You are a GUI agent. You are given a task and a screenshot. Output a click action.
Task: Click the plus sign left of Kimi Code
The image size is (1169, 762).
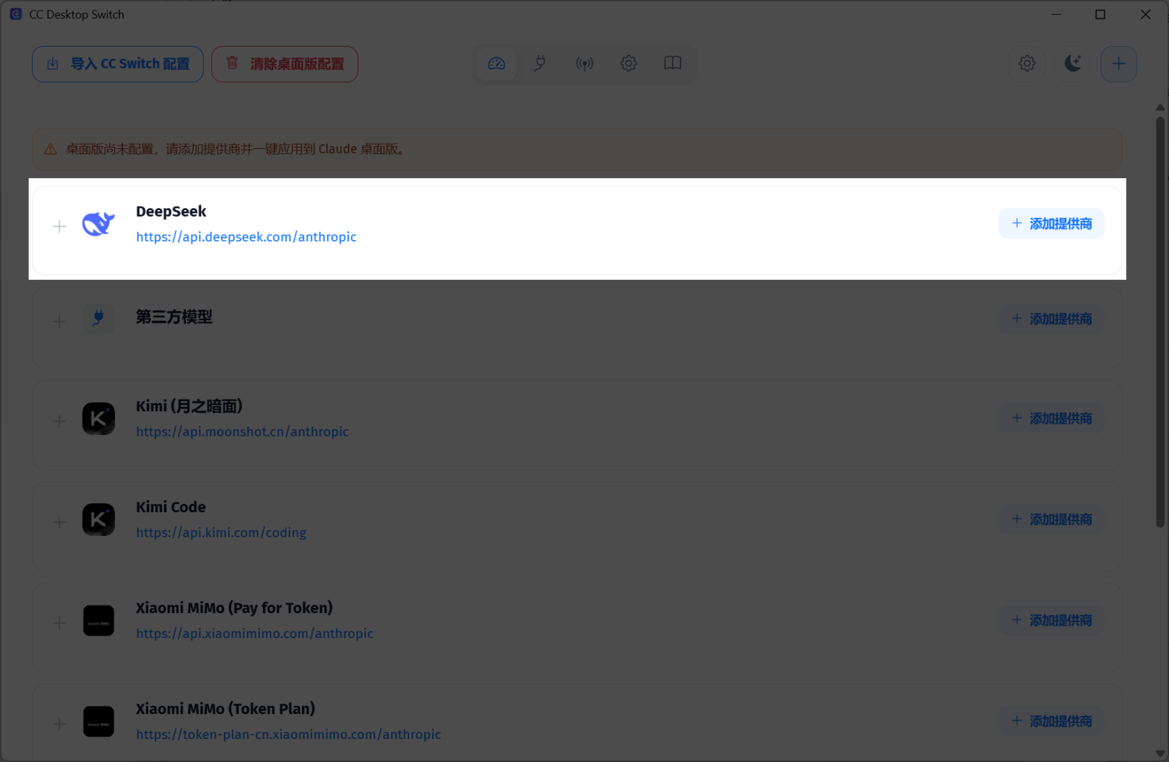tap(59, 522)
